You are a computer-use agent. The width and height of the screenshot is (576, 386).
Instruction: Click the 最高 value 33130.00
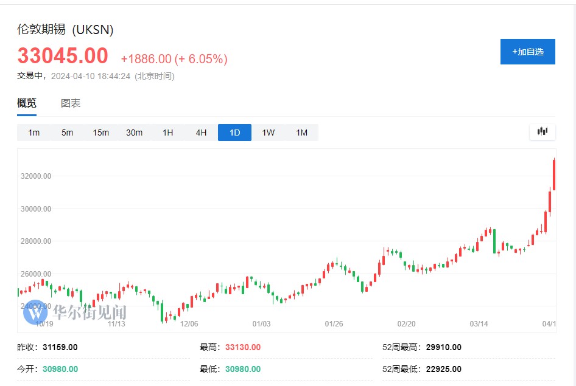[x=242, y=347]
